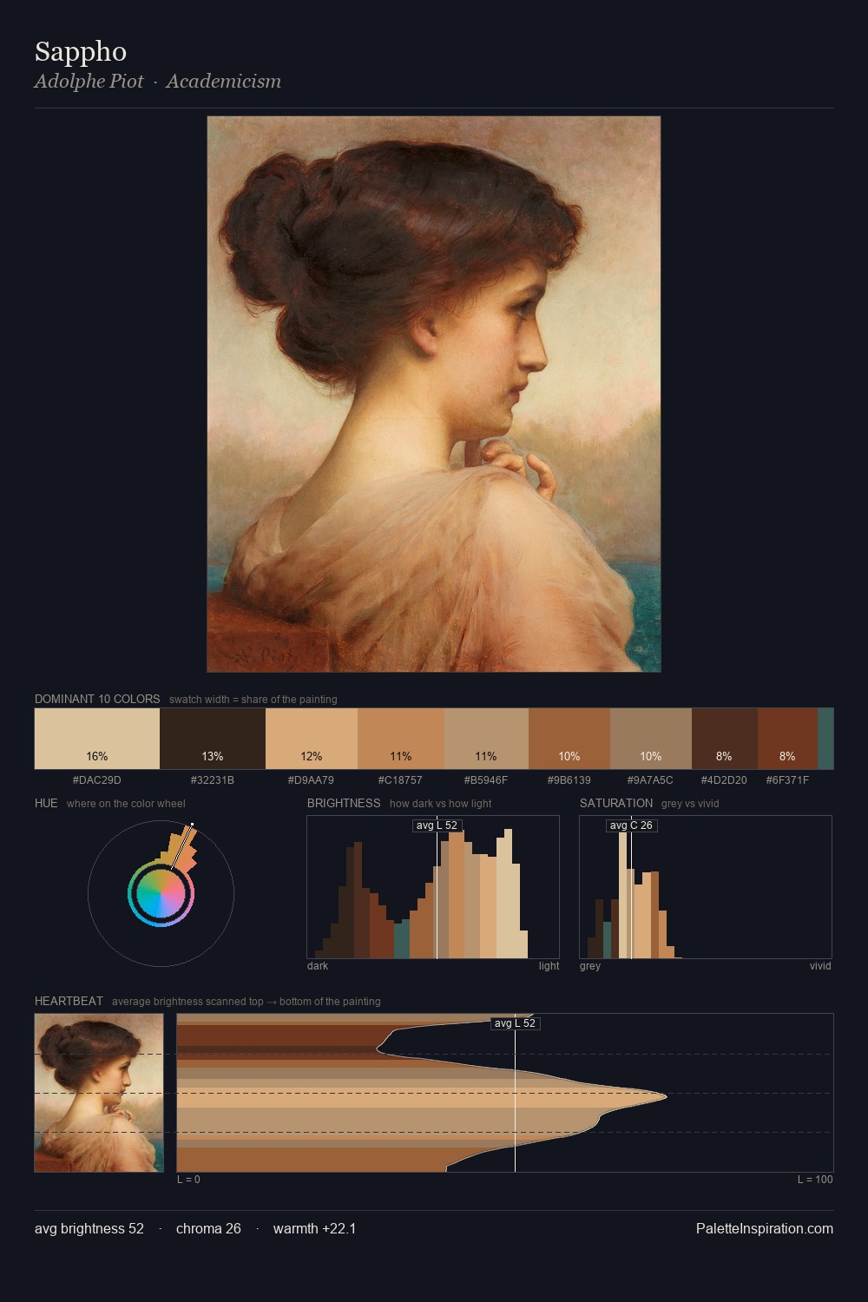This screenshot has height=1302, width=868.
Task: Click the hue color wheel
Action: [x=161, y=893]
